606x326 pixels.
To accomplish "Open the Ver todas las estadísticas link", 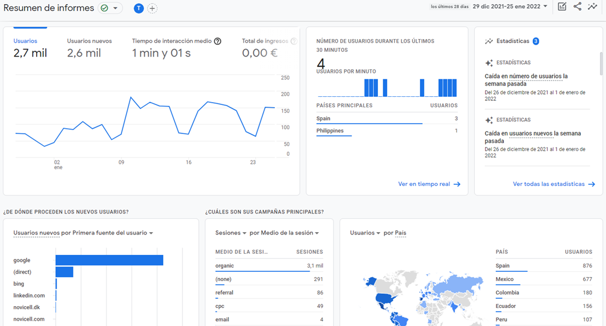I will coord(554,184).
